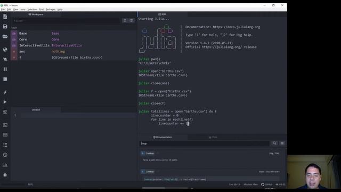Open the File menu
Viewport: 341px width, 192px height.
pos(3,10)
